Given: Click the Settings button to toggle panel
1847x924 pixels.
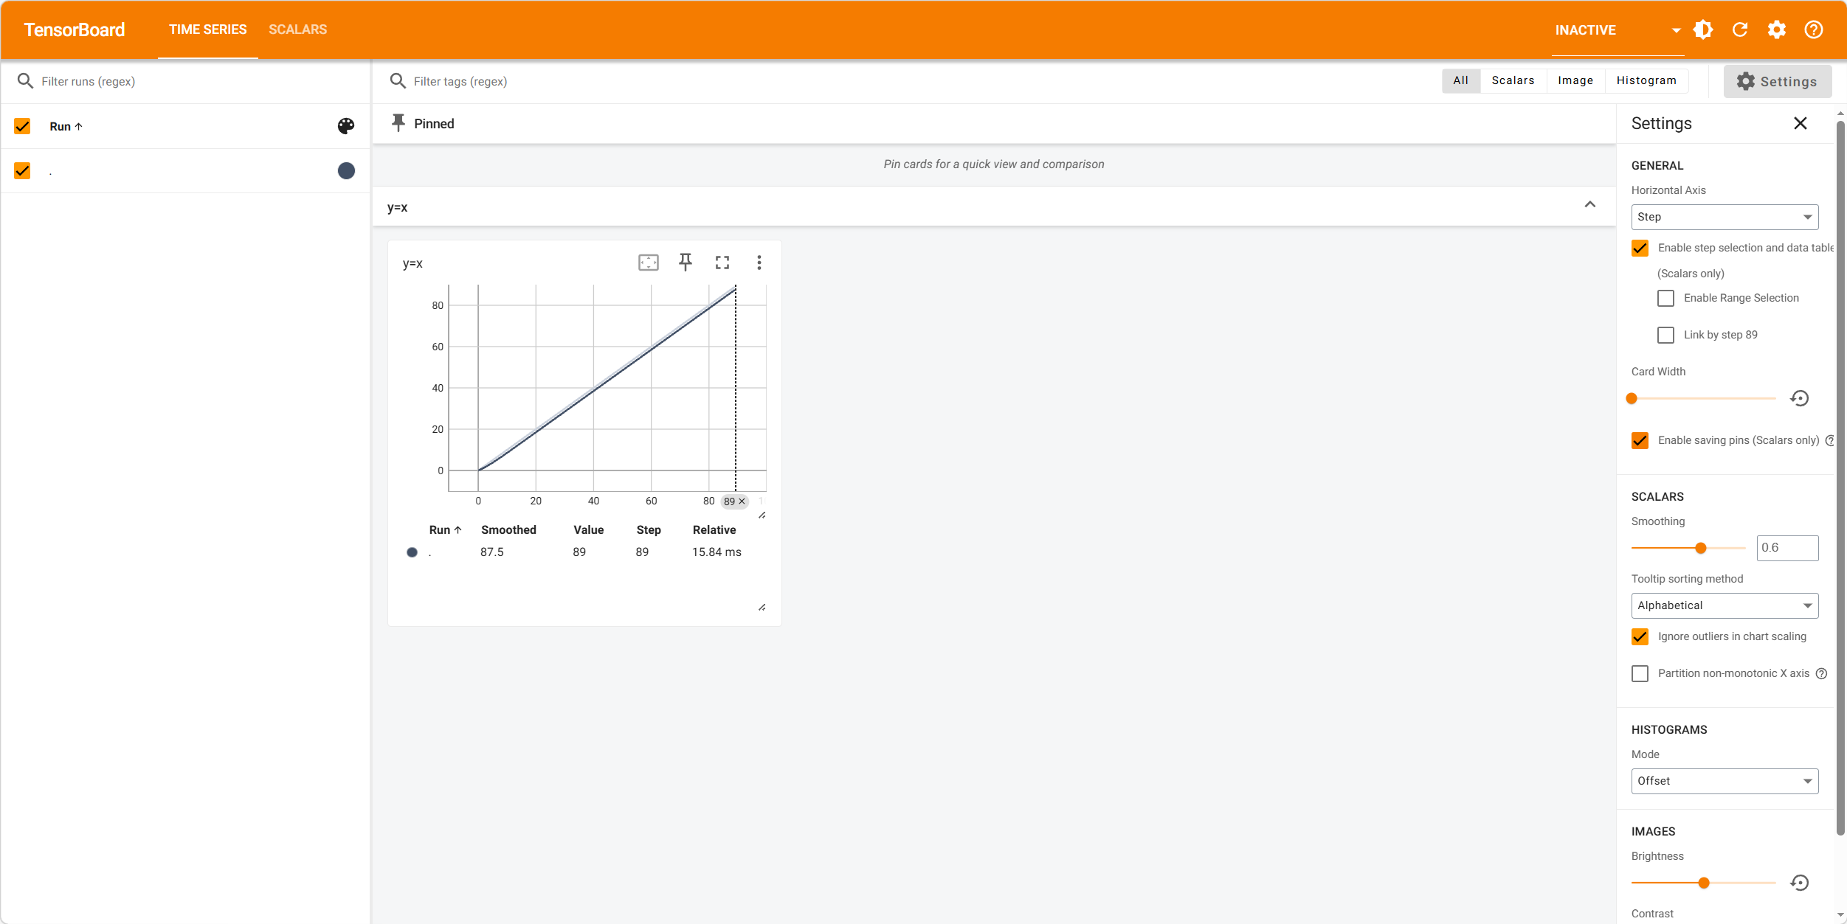Looking at the screenshot, I should pos(1776,81).
